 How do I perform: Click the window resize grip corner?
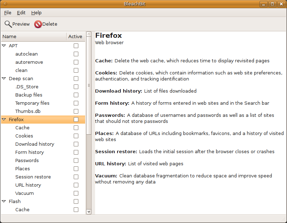pos(284,220)
